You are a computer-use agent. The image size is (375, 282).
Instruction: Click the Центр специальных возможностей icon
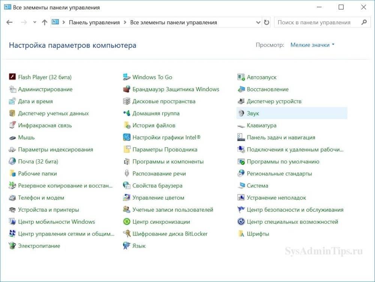pos(241,222)
